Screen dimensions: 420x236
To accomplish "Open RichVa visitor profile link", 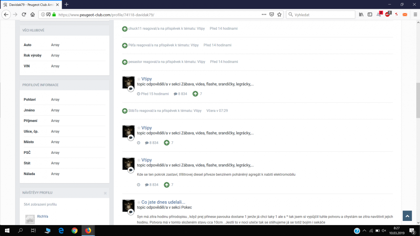I will point(42,216).
